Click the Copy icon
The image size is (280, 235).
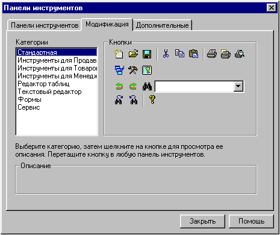179,54
